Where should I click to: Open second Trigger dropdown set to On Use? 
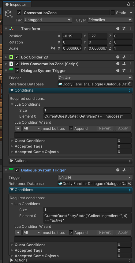click(x=95, y=177)
